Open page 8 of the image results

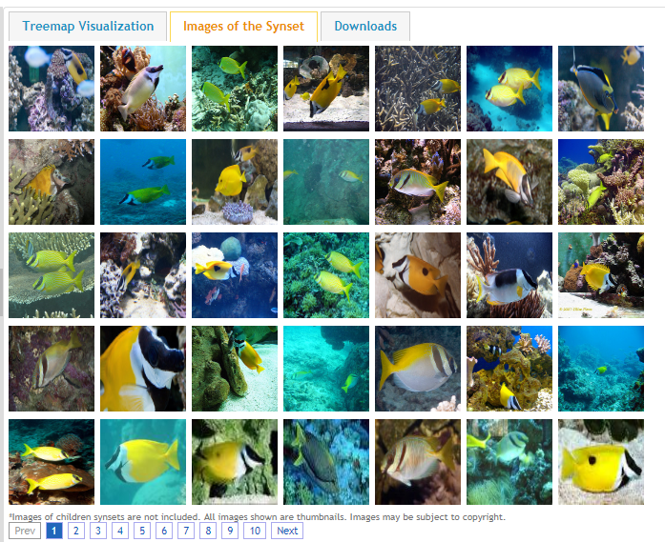(208, 531)
